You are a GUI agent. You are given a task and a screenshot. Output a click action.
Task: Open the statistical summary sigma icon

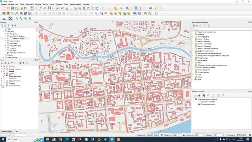pyautogui.click(x=140, y=8)
